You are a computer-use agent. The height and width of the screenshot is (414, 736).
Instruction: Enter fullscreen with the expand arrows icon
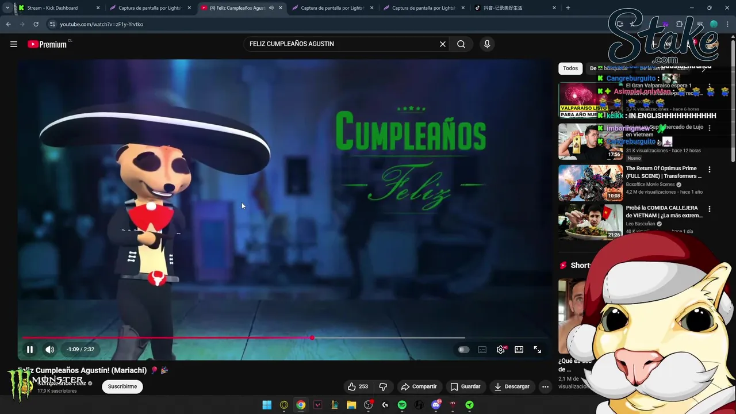tap(538, 350)
